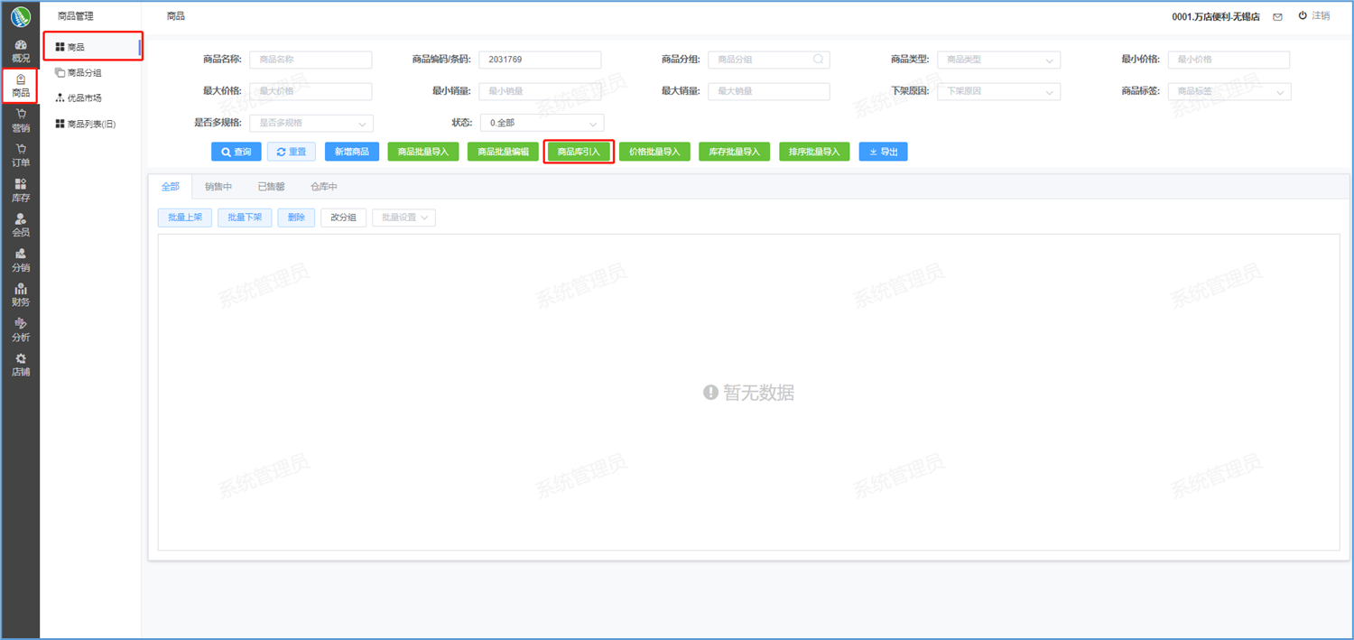Click the 重置 reset button
1354x640 pixels.
tap(292, 152)
